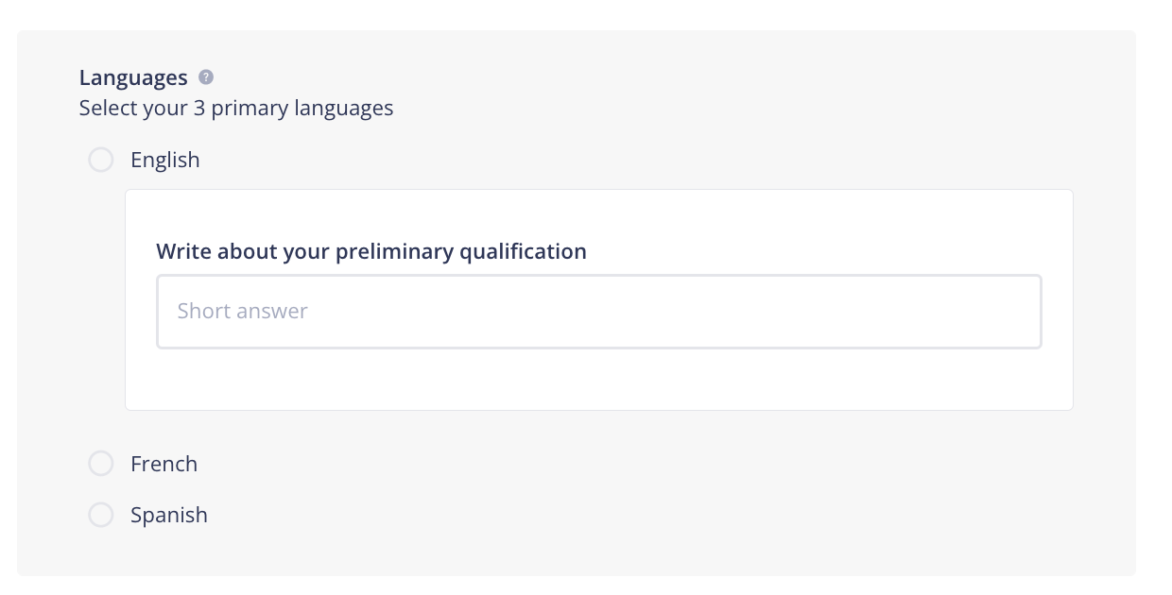Click the 'Short answer' placeholder text
The image size is (1172, 595).
(243, 312)
